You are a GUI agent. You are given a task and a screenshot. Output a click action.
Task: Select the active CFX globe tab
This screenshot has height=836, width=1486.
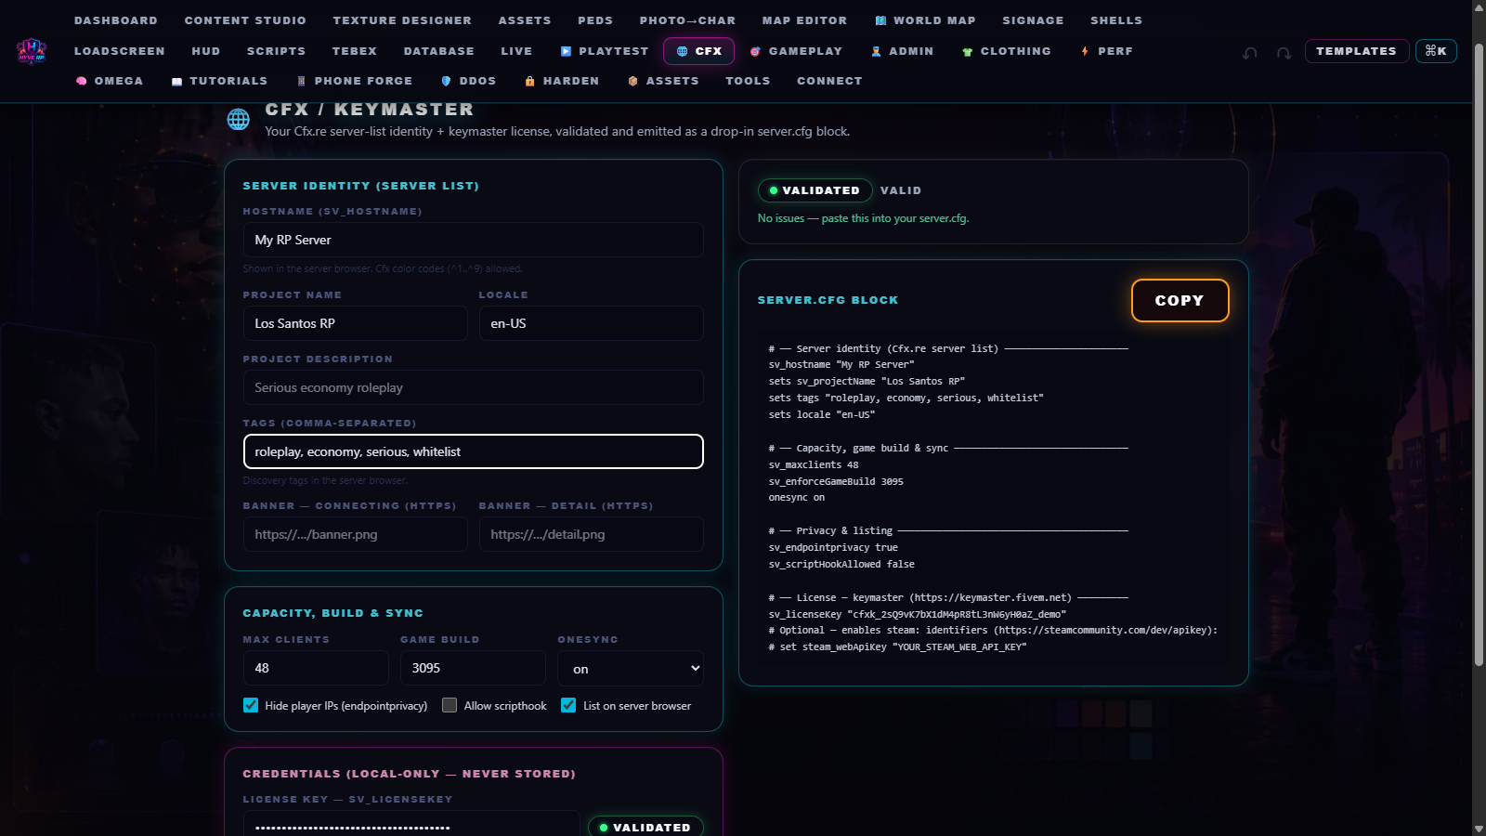[698, 51]
